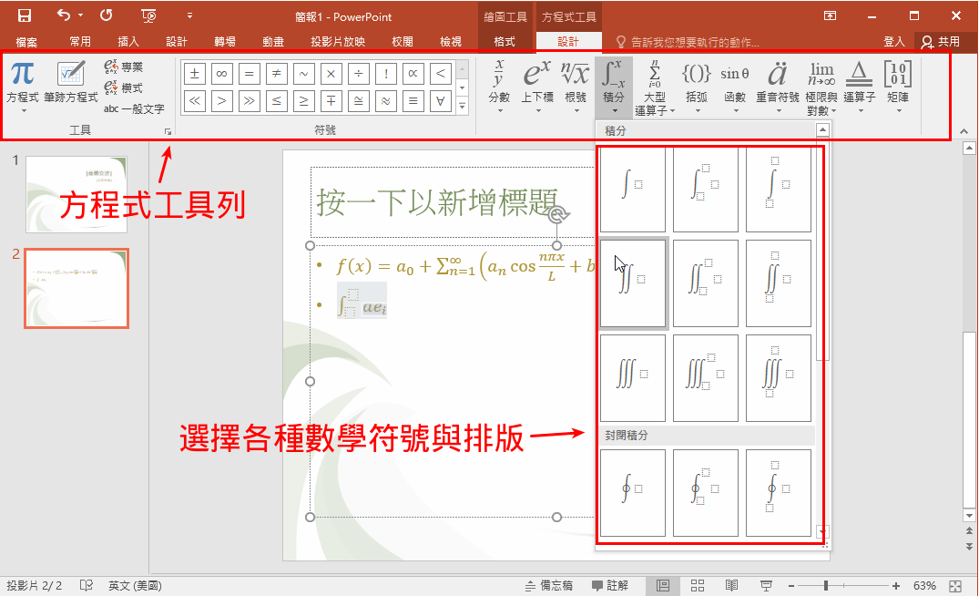Image resolution: width=979 pixels, height=596 pixels.
Task: Toggle 專業 professional equation format
Action: click(x=123, y=67)
